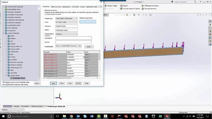Click the Source text field
The height and width of the screenshot is (119, 212).
(x=74, y=42)
